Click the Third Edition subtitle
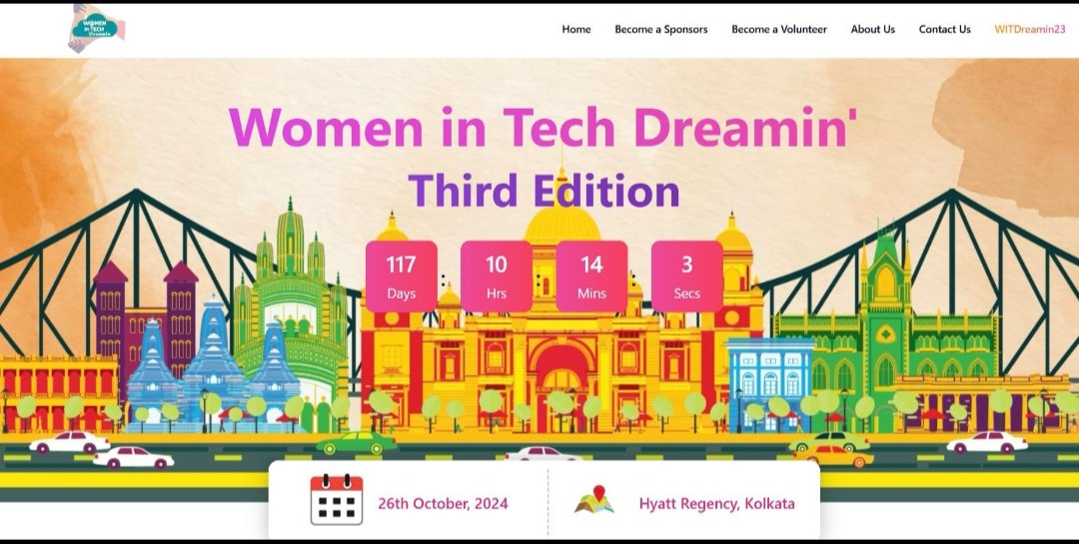 (x=543, y=191)
